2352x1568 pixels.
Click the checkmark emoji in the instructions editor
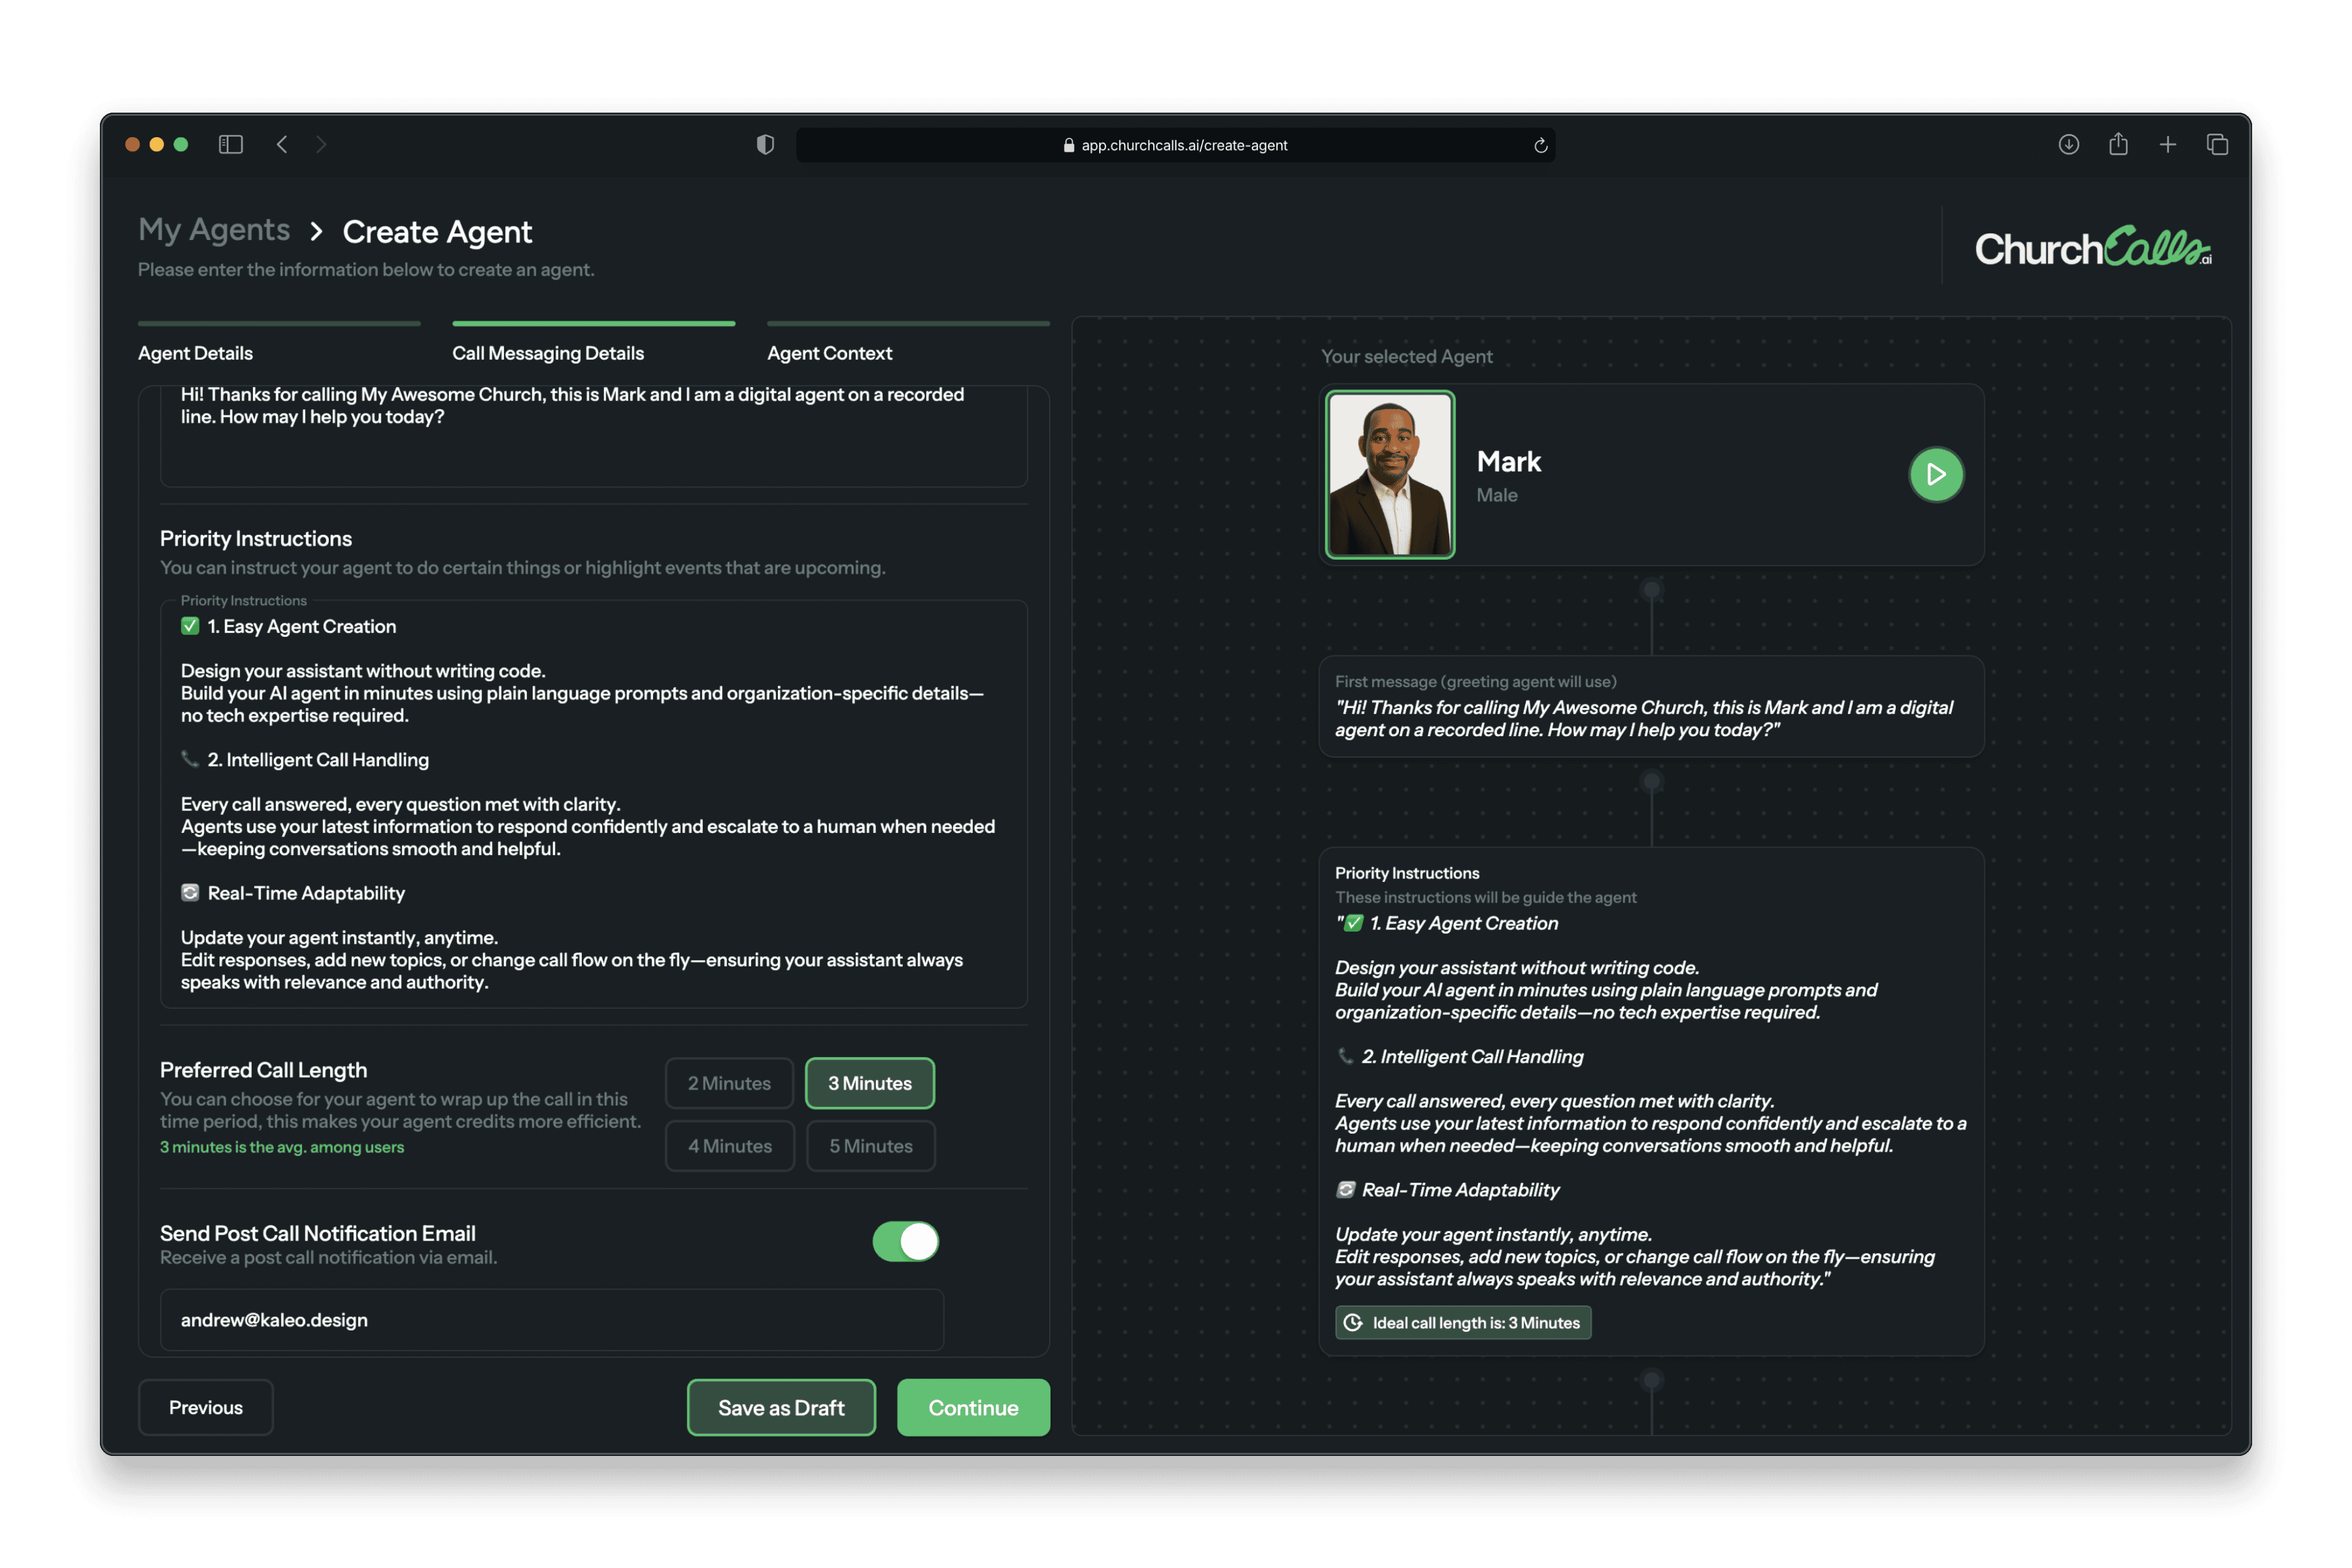tap(190, 626)
